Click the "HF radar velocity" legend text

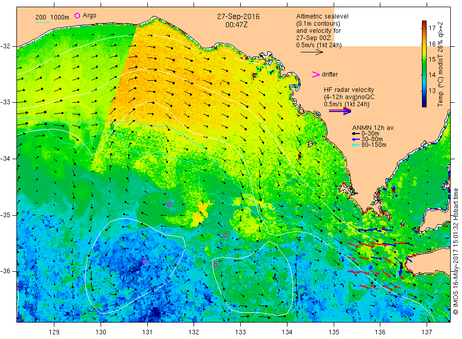349,90
